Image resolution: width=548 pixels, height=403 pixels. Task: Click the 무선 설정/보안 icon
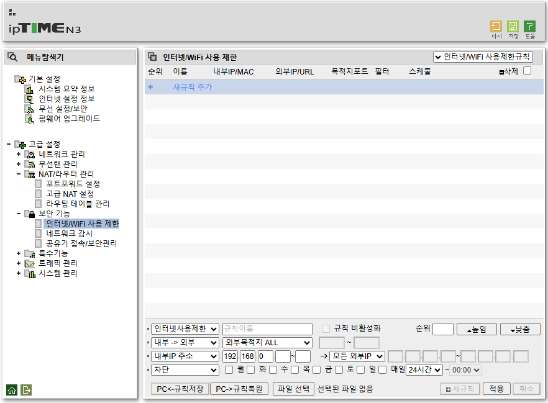pyautogui.click(x=29, y=109)
